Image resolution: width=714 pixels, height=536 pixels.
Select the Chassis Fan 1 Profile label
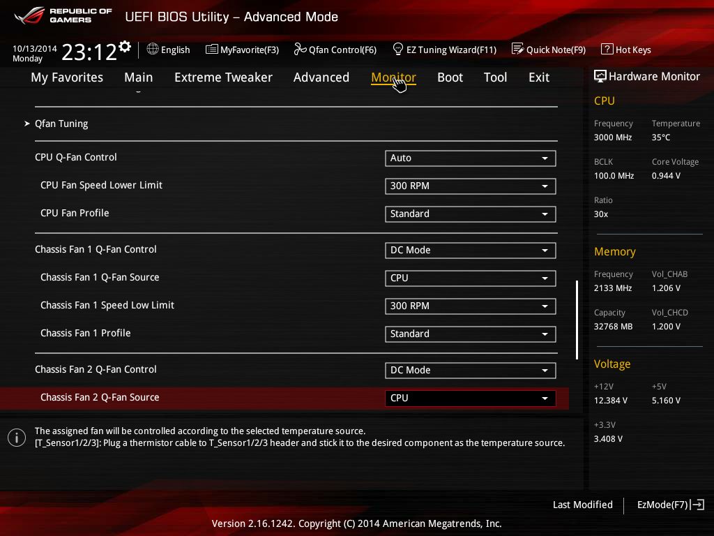coord(85,333)
